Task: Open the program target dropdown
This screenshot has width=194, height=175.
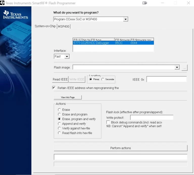Action: pos(126,19)
